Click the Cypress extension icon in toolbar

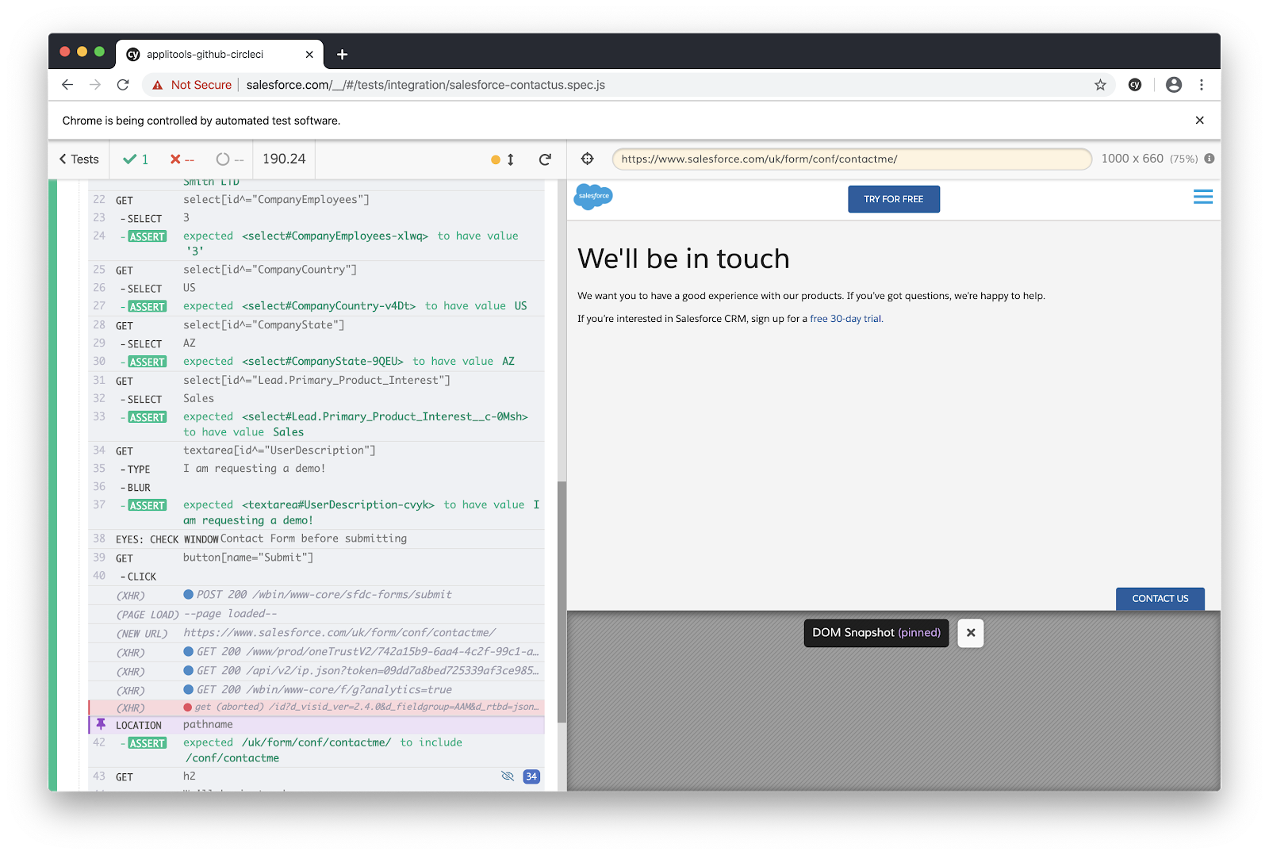pyautogui.click(x=1135, y=85)
